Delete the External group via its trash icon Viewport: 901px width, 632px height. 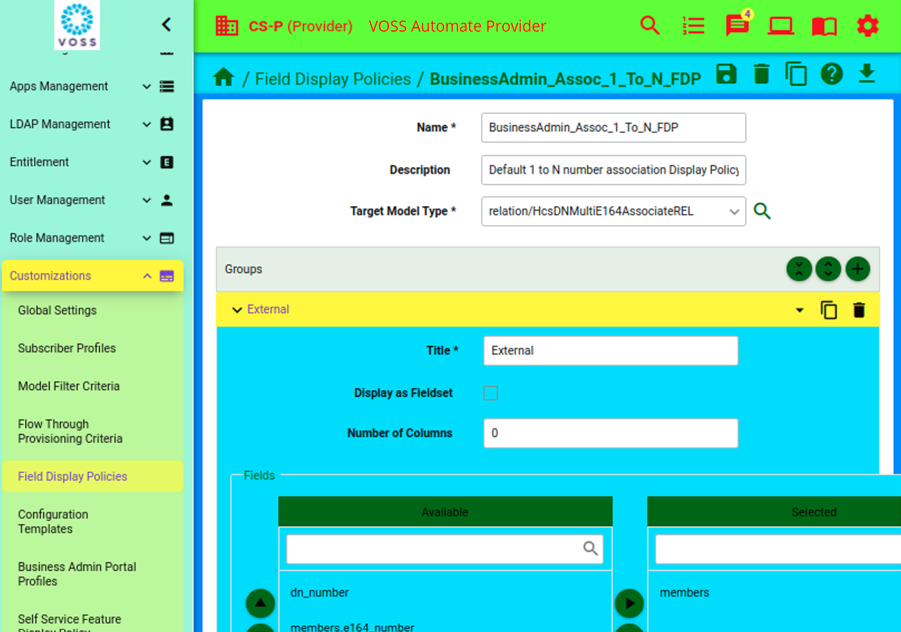click(859, 310)
